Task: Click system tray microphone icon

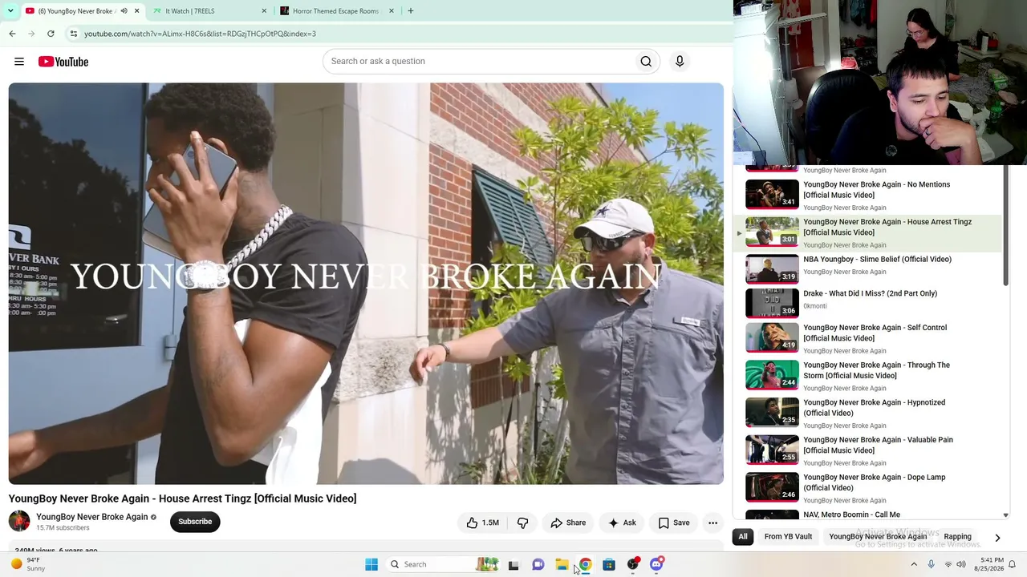Action: pyautogui.click(x=931, y=564)
